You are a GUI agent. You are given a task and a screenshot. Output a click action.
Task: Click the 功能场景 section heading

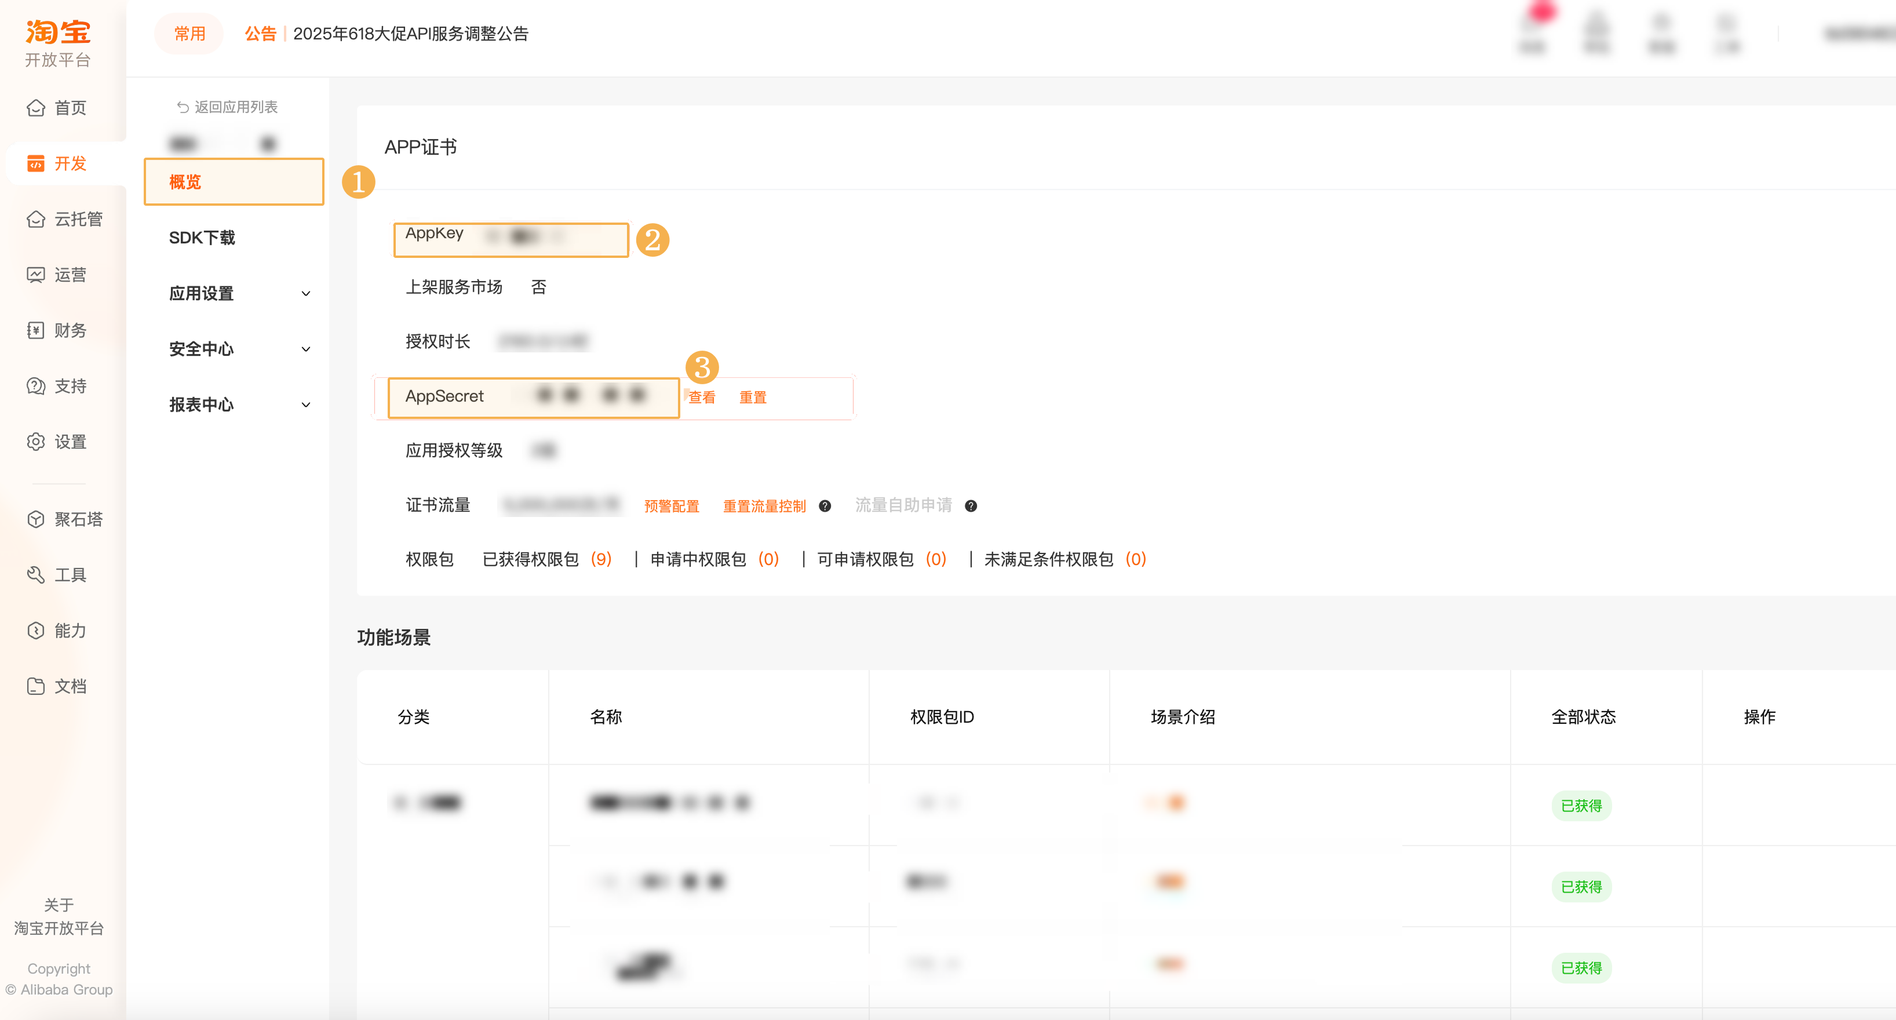394,637
